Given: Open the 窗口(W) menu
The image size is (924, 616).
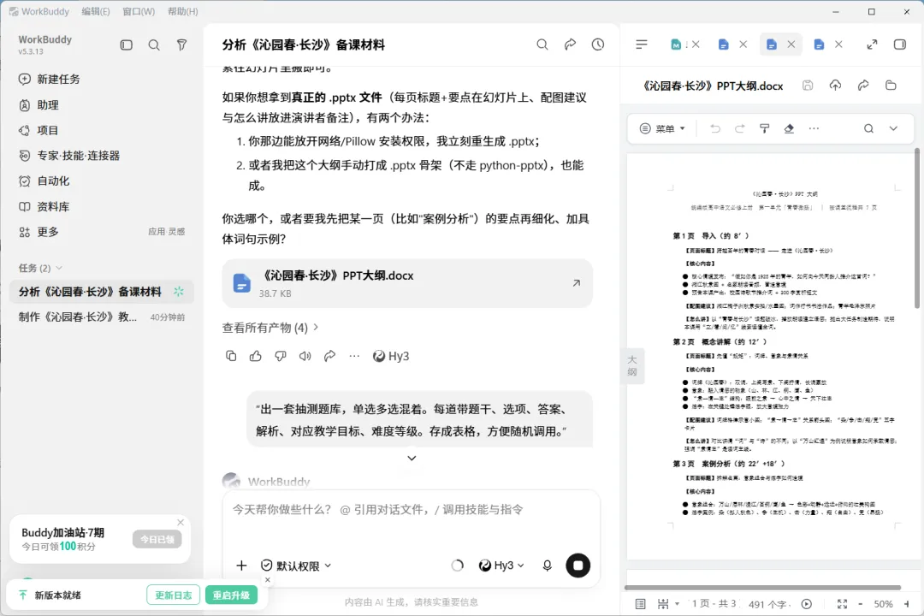Looking at the screenshot, I should 139,11.
